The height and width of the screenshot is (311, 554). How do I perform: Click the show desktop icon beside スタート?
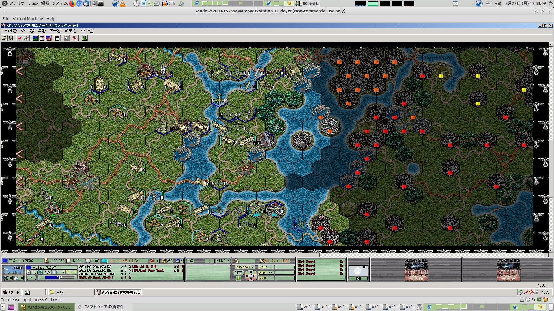pos(27,292)
